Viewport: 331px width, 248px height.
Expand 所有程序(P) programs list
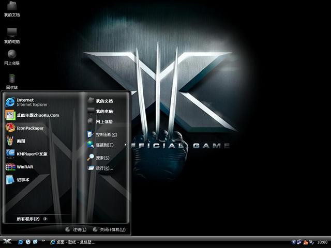(31, 219)
